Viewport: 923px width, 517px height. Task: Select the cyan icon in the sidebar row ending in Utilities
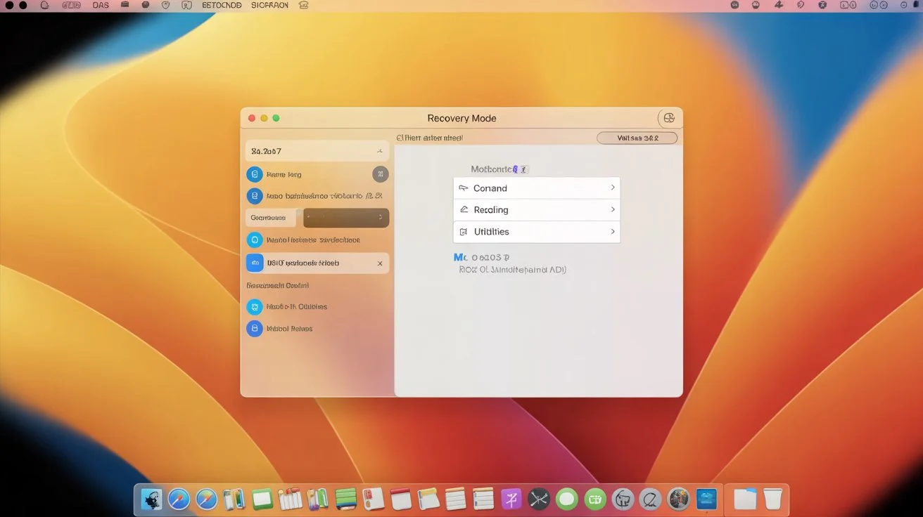click(255, 307)
